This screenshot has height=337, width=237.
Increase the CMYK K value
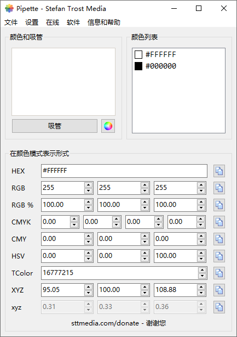pyautogui.click(x=200, y=219)
